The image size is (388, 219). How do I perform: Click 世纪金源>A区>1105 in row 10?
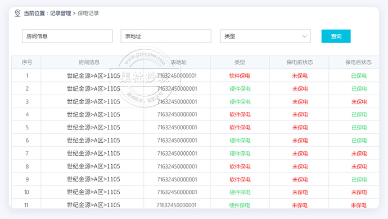coord(93,192)
